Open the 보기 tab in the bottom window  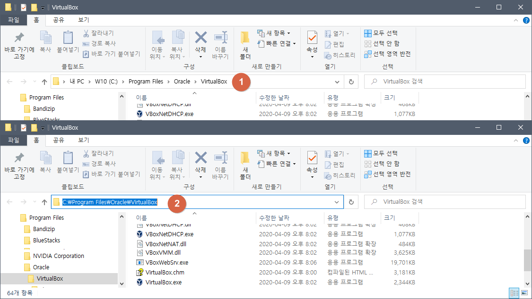click(83, 140)
